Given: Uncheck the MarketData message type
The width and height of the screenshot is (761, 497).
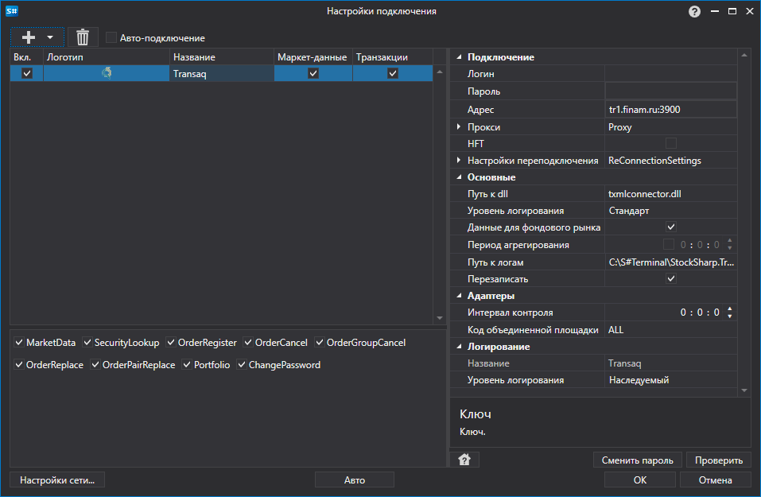Looking at the screenshot, I should [x=19, y=342].
